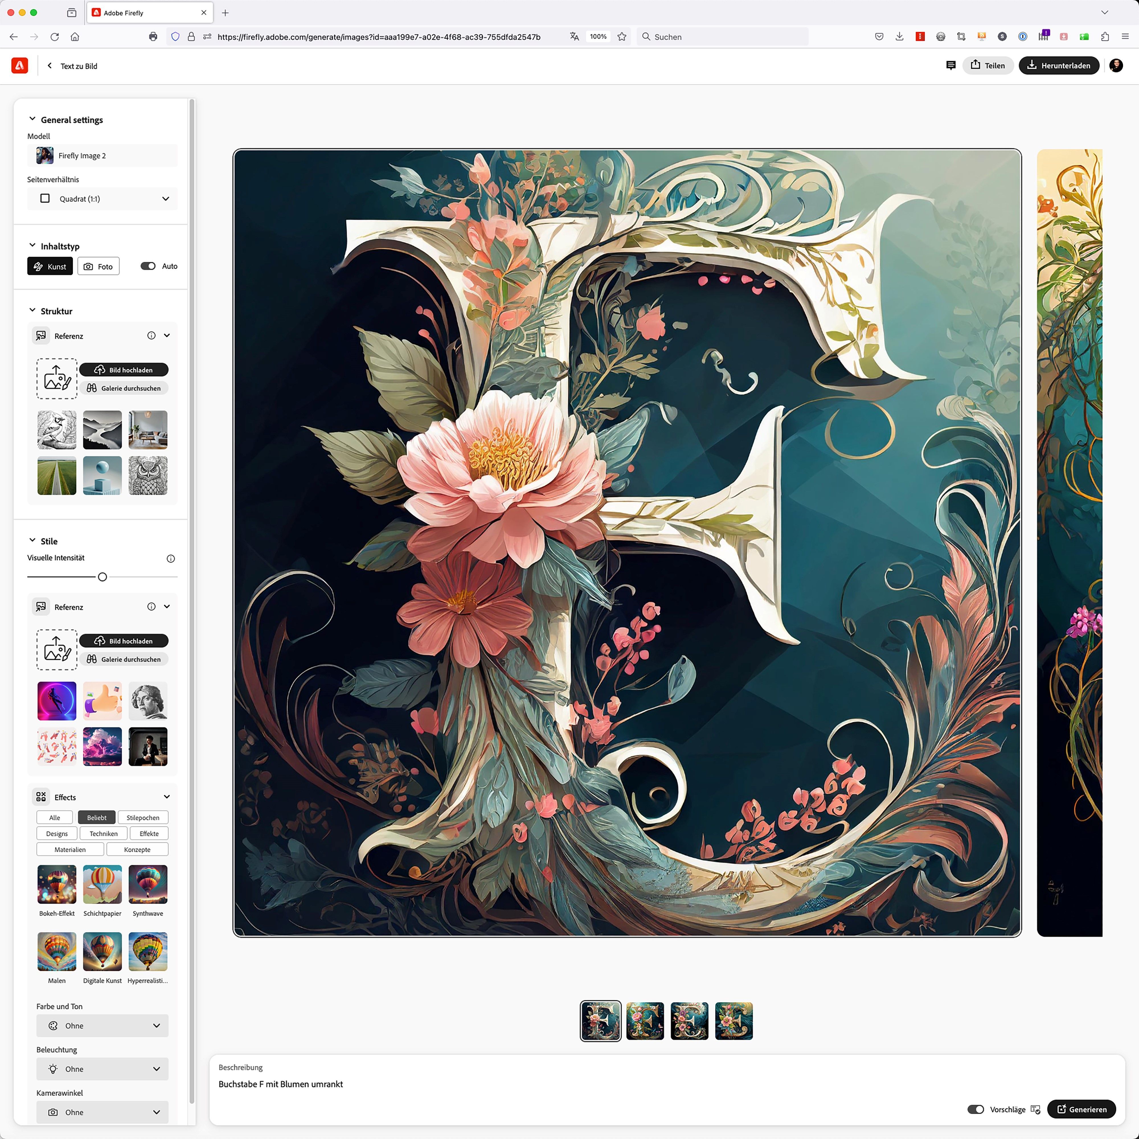Toggle the Auto content type switch
Screen dimensions: 1139x1139
[x=148, y=266]
